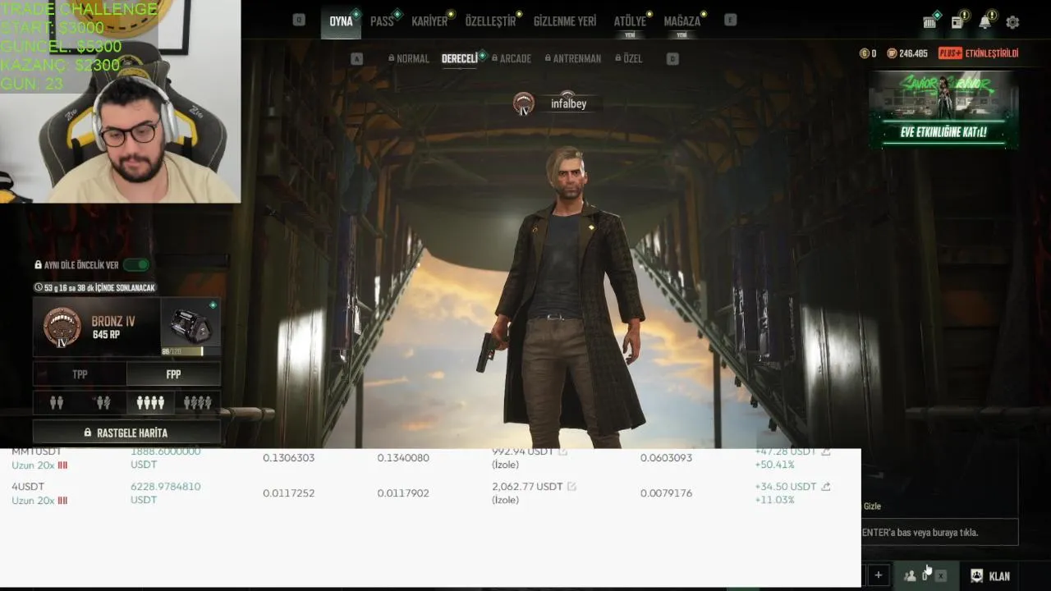
Task: Click the share icon next to +34.50 USDT
Action: point(826,487)
